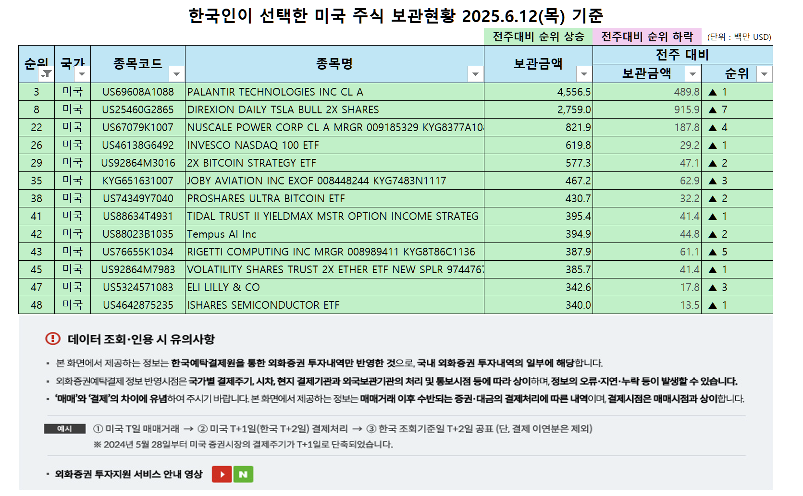Screen dimensions: 803x496
Task: Select the 전주 대비 header cell
Action: coord(682,55)
